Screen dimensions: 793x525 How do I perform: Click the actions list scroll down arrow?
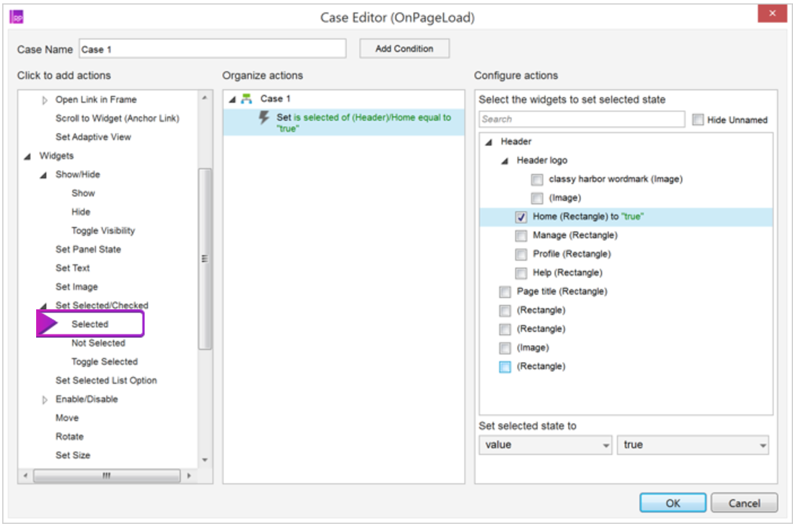pyautogui.click(x=204, y=460)
